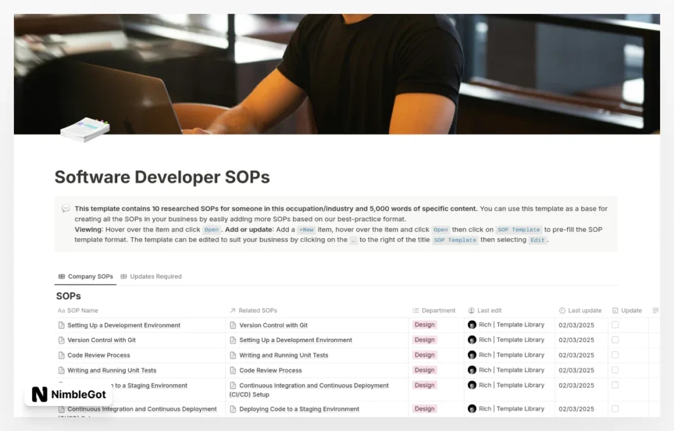674x431 pixels.
Task: Select the speech bubble icon on the callout box
Action: tap(66, 208)
